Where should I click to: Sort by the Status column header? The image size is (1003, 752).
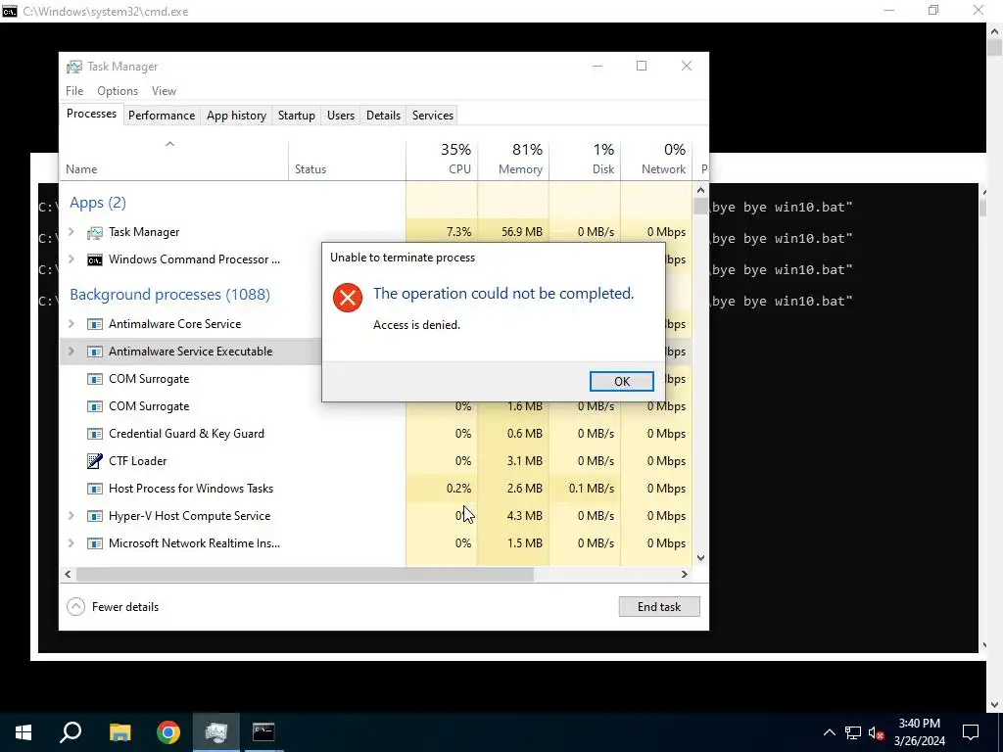pyautogui.click(x=347, y=159)
